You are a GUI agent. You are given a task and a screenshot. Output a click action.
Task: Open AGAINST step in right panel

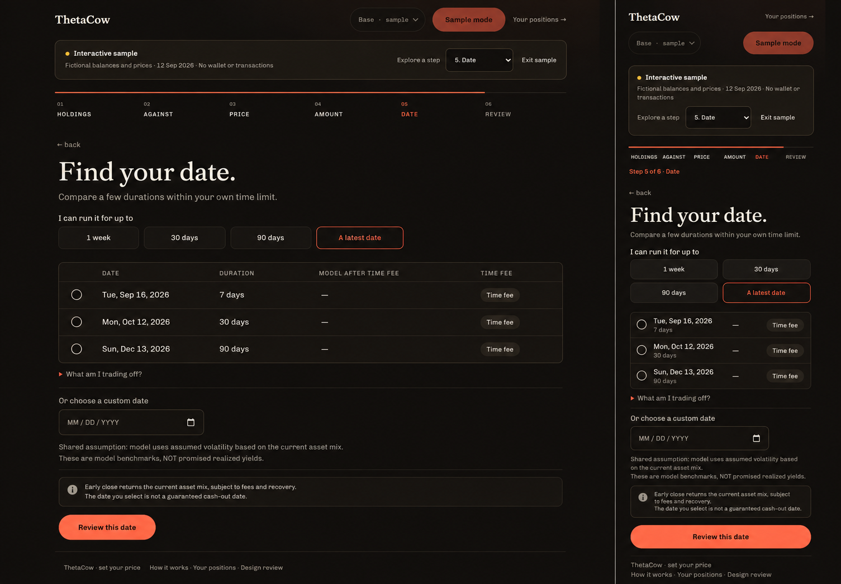click(x=674, y=157)
